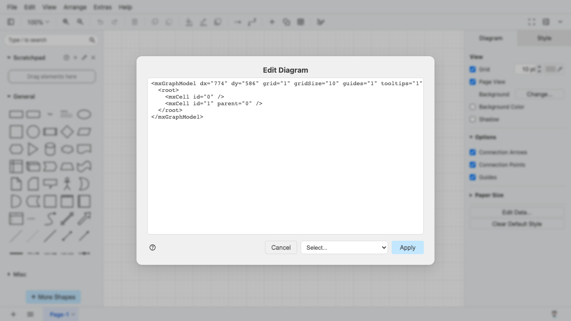The height and width of the screenshot is (321, 571).
Task: Disable the Connection Points checkbox
Action: pos(473,165)
